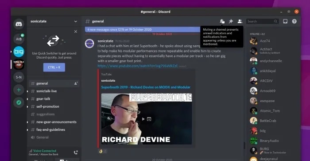The width and height of the screenshot is (310, 161).
Task: Open the help question mark icon
Action: [294, 21]
